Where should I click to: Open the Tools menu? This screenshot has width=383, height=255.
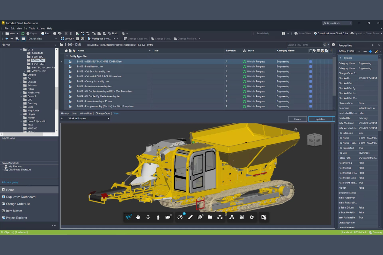tap(32, 28)
